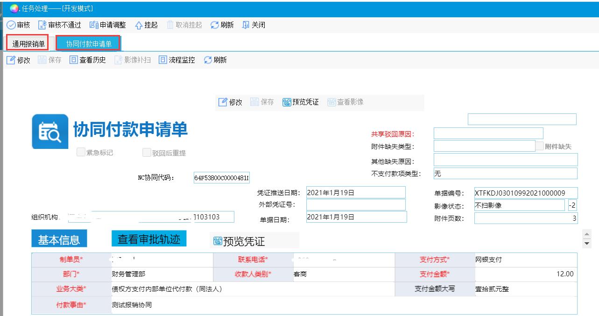The image size is (599, 316).
Task: Switch to 协同付款申请单 tab
Action: click(89, 44)
